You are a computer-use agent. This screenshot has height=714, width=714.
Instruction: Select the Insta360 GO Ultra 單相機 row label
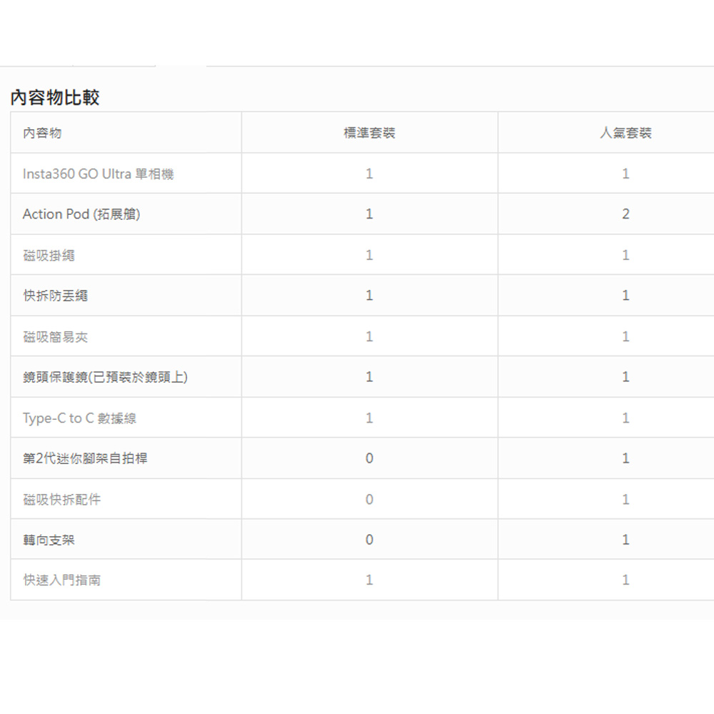click(x=98, y=174)
